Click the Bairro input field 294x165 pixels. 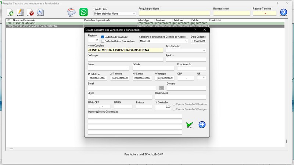108,68
